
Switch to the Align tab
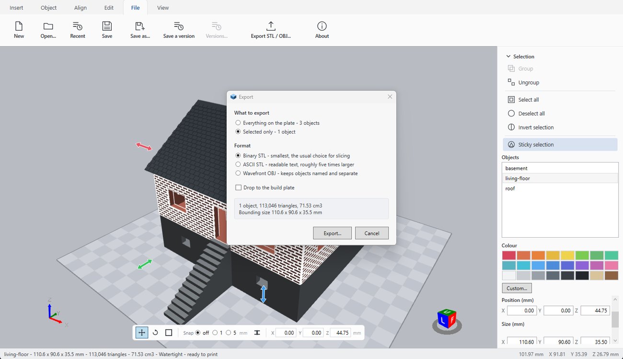pos(81,8)
